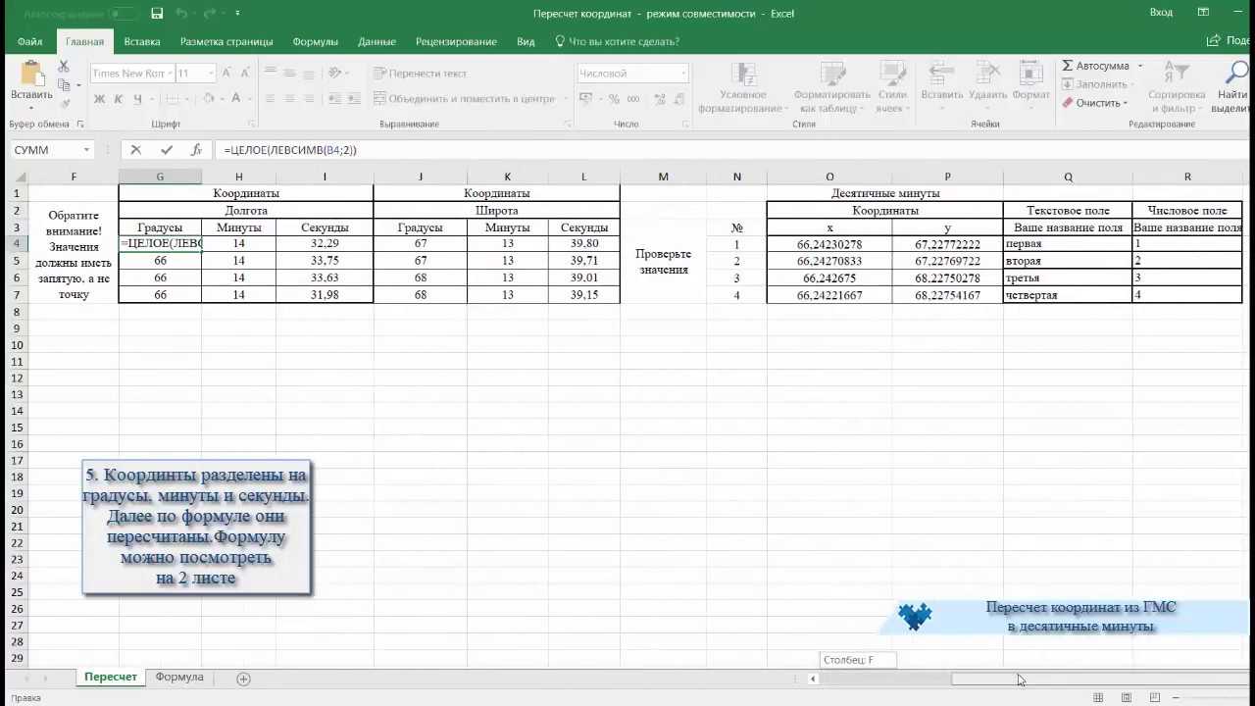Click row header 7

pos(17,295)
